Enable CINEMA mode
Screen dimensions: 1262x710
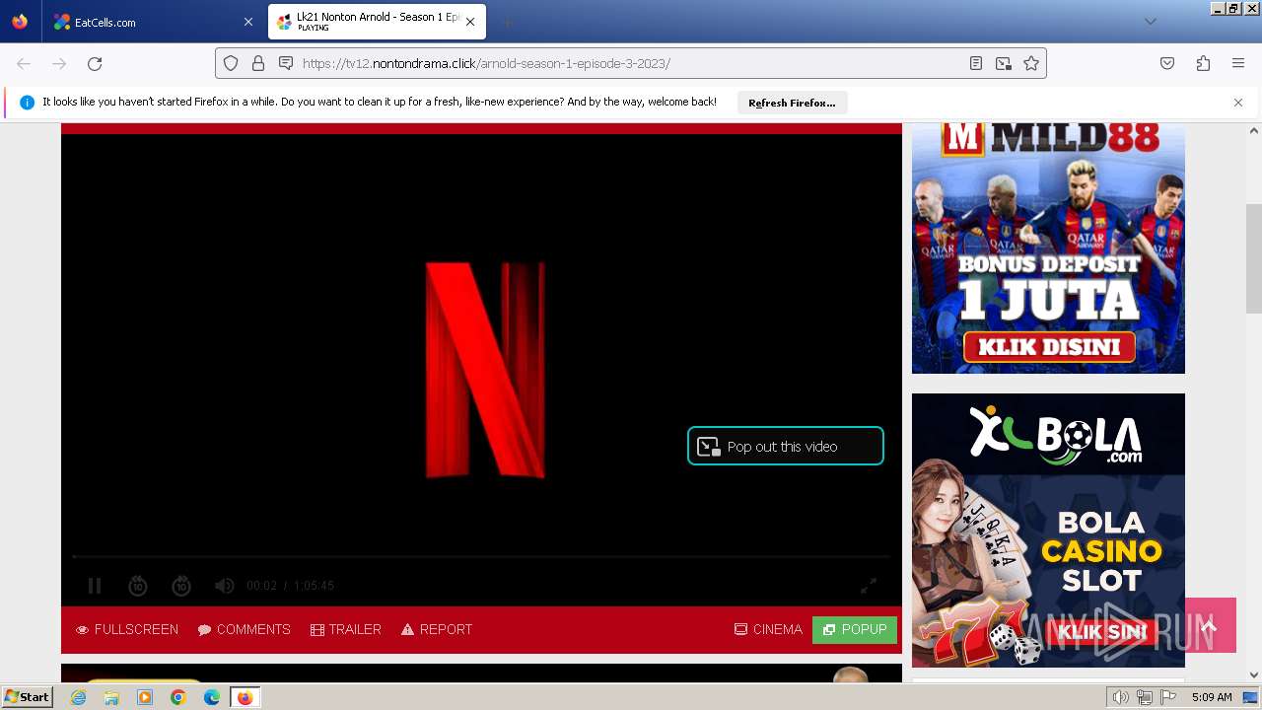(x=769, y=629)
